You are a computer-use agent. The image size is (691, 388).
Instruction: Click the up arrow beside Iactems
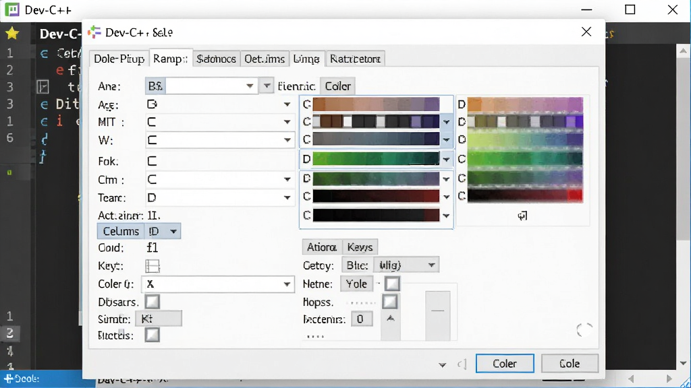(x=391, y=318)
